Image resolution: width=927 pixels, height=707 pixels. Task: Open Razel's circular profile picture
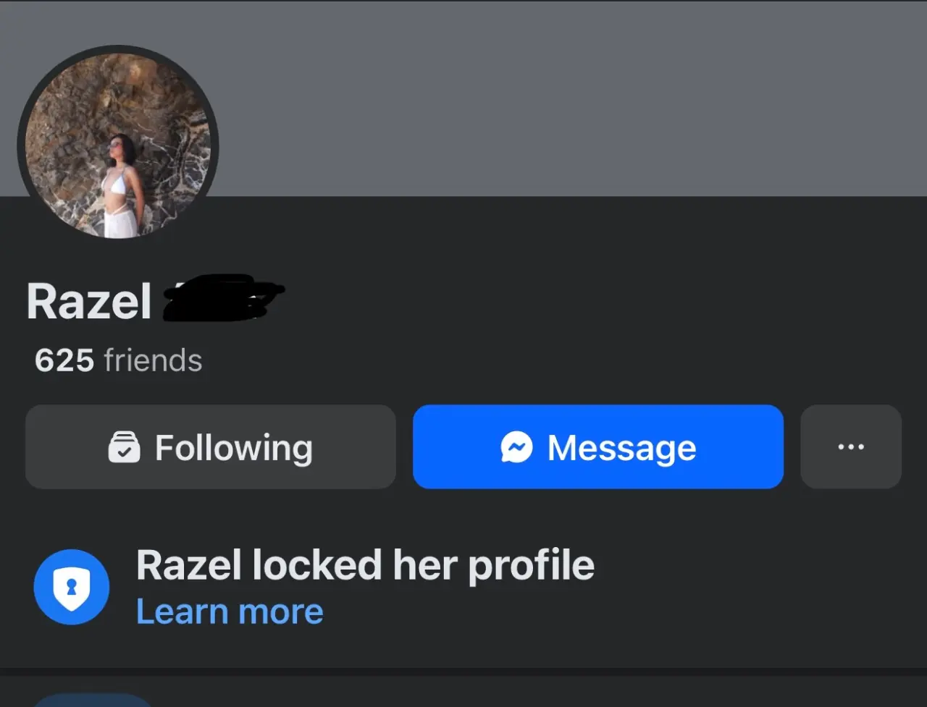pos(118,145)
